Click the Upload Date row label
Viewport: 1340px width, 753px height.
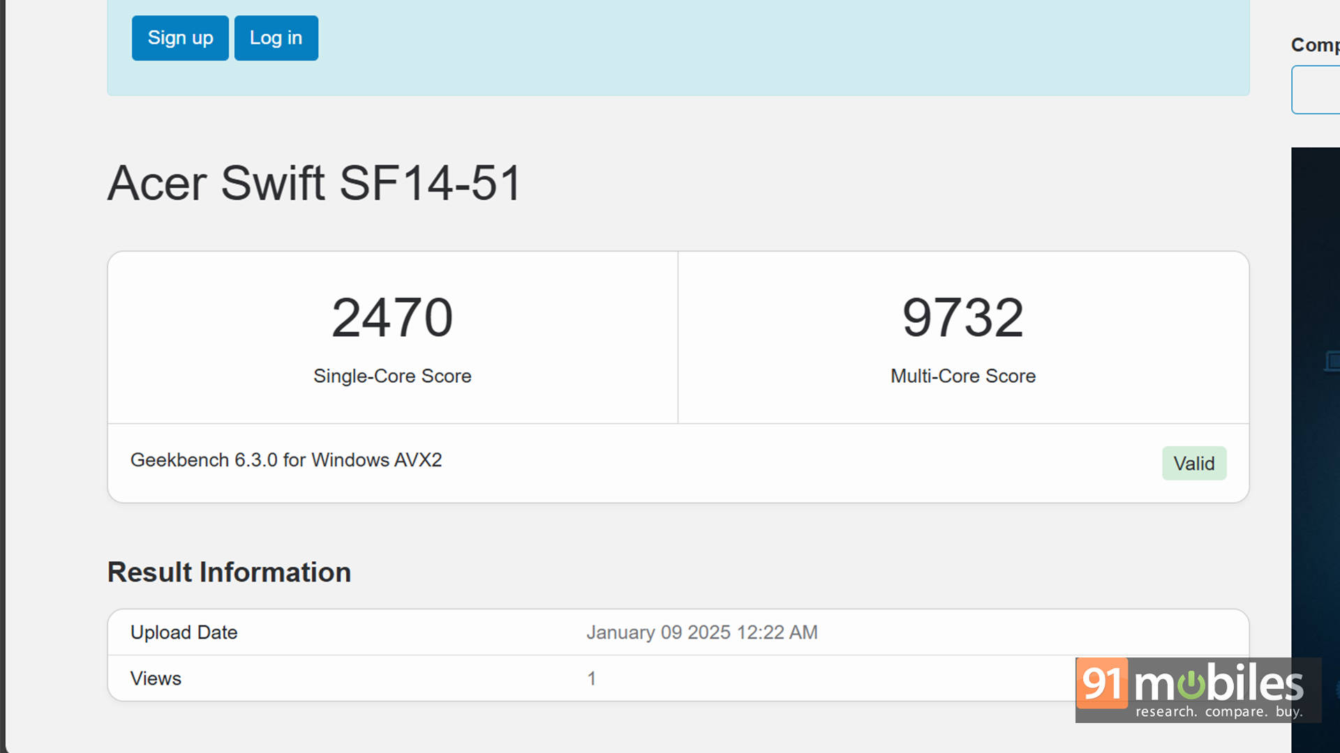click(x=184, y=632)
